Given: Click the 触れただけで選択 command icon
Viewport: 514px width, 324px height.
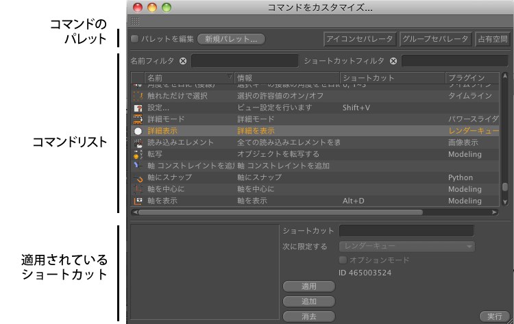Looking at the screenshot, I should point(137,97).
